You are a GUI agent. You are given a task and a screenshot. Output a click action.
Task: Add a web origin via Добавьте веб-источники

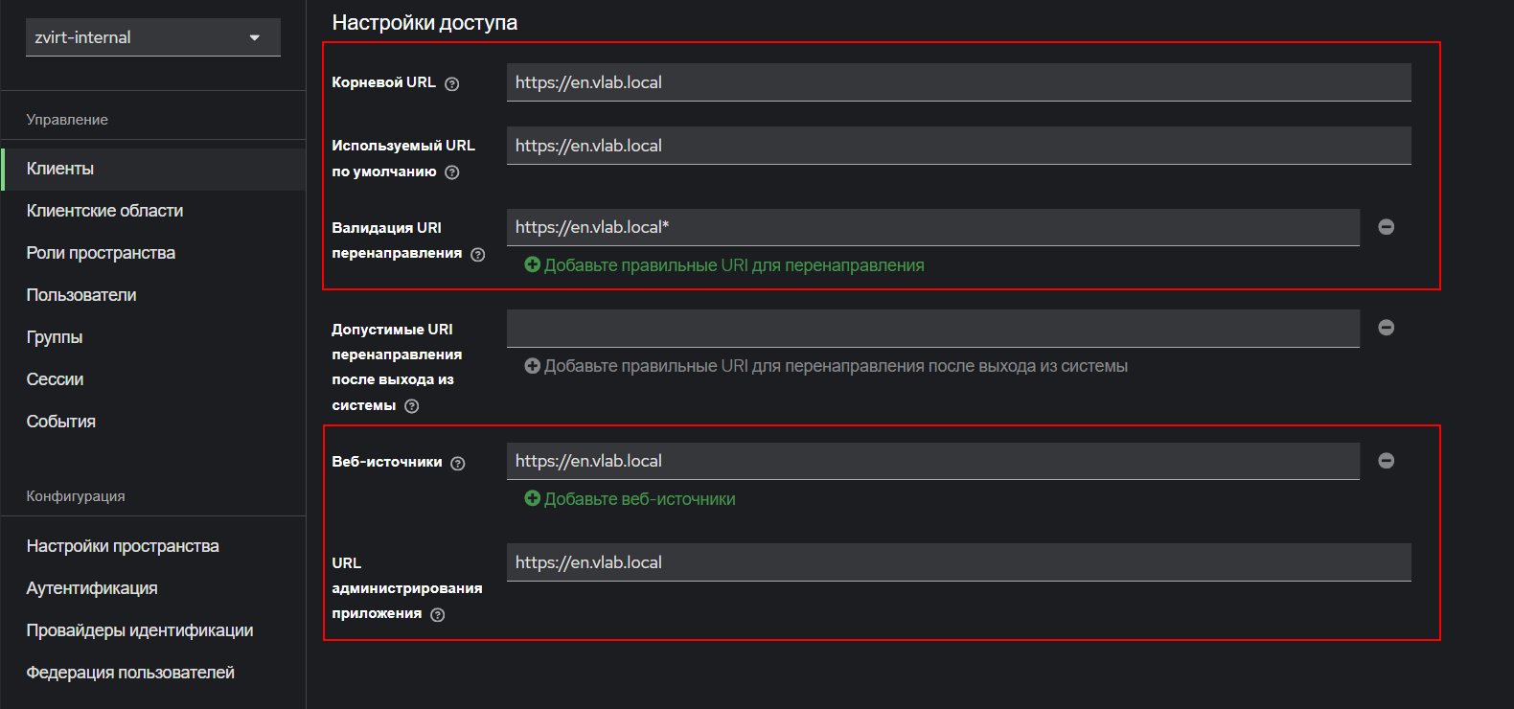630,499
